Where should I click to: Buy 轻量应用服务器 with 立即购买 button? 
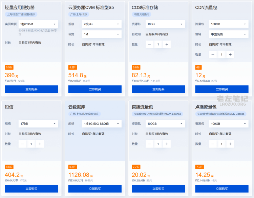coord(31,89)
